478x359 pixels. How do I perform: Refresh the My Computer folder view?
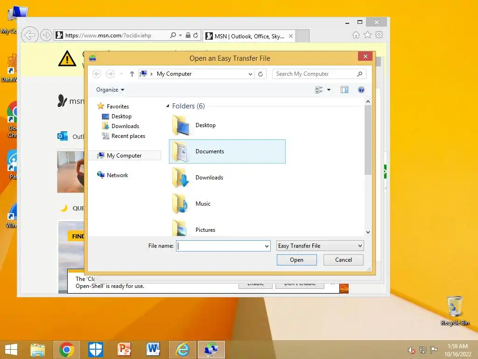[260, 74]
